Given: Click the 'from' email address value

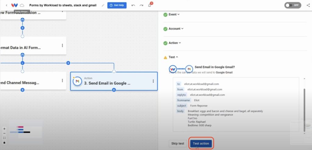Looking at the screenshot, I should pos(205,89).
